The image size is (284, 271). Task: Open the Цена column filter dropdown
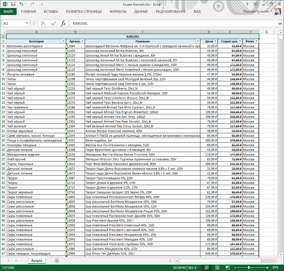coord(215,41)
